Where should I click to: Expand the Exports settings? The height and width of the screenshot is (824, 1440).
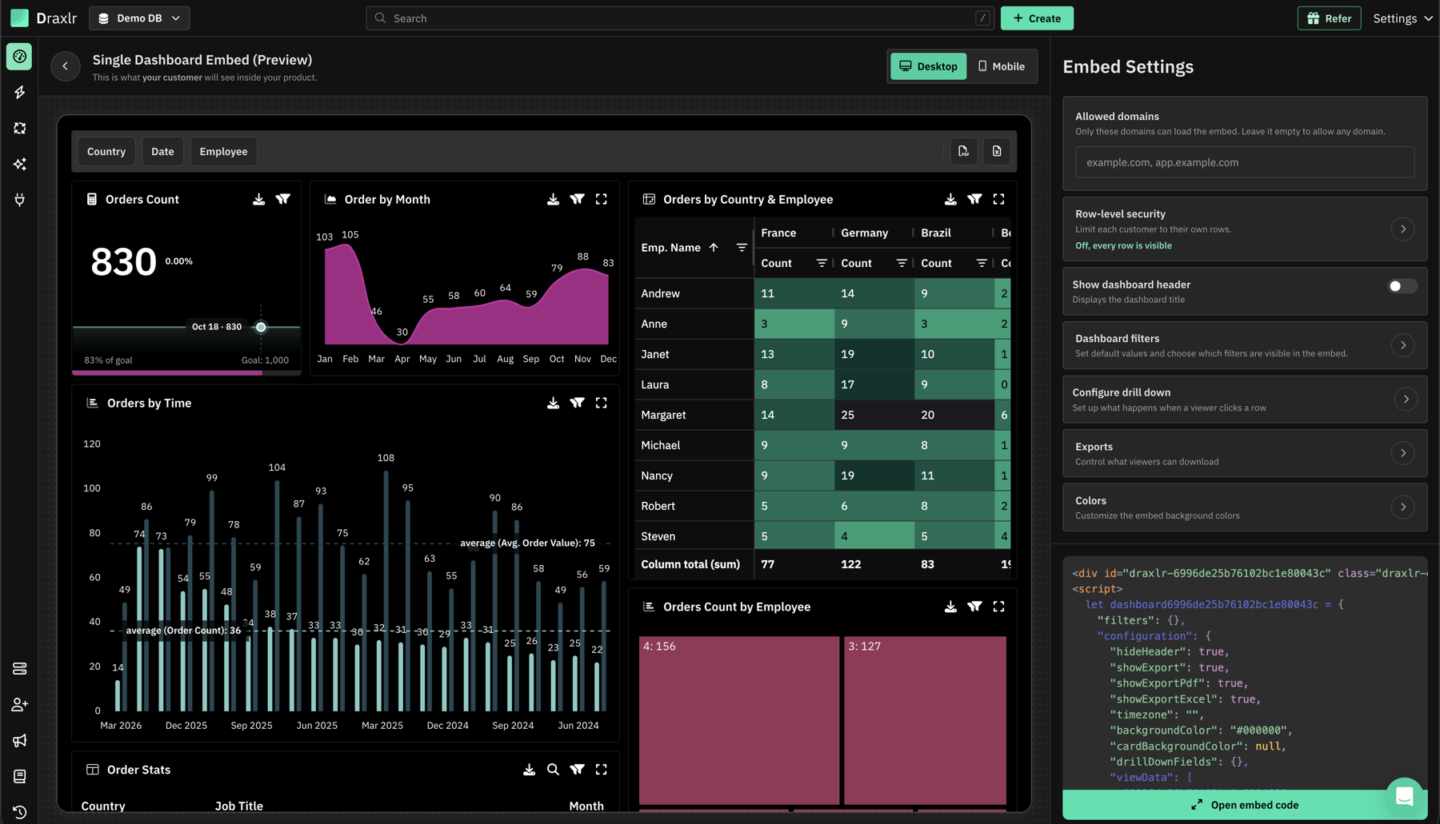click(x=1402, y=453)
